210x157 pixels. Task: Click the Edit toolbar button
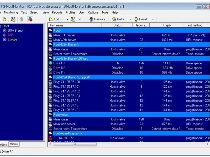(76, 19)
